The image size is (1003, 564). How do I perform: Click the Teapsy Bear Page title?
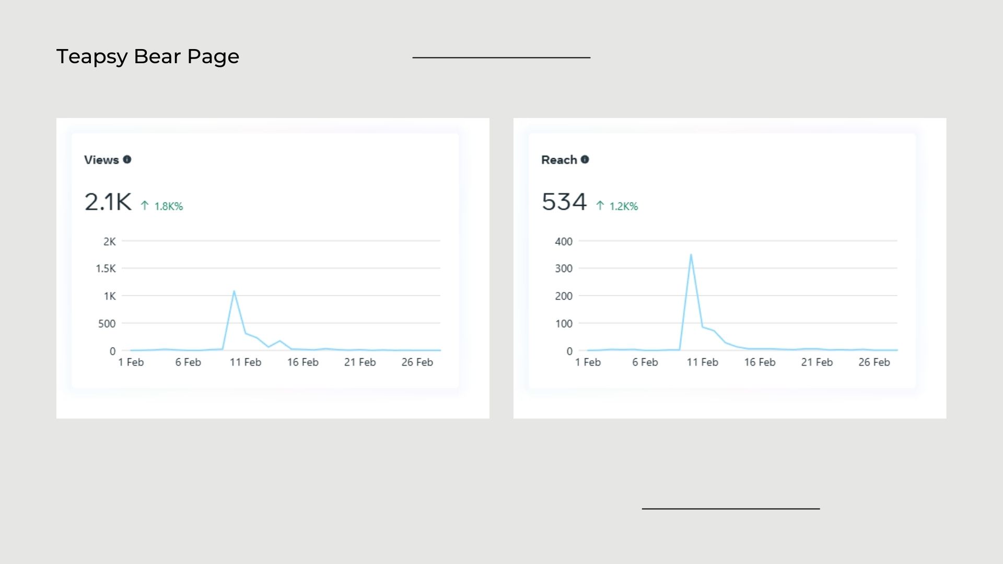click(x=147, y=56)
